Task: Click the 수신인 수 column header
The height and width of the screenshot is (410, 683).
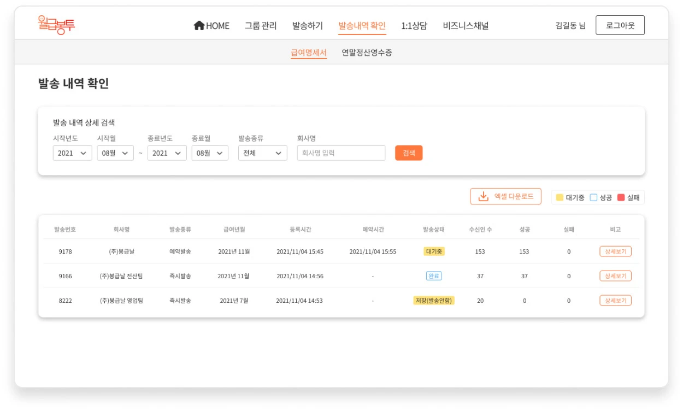Action: [x=480, y=230]
